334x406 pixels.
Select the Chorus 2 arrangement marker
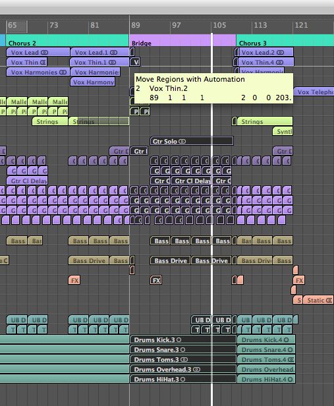tap(67, 41)
